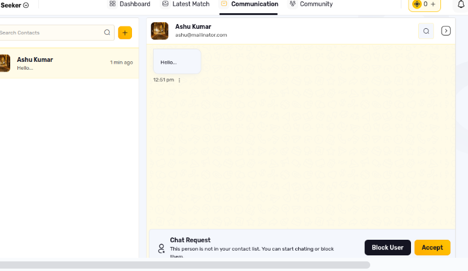The width and height of the screenshot is (468, 271).
Task: Accept the chat request
Action: click(433, 248)
